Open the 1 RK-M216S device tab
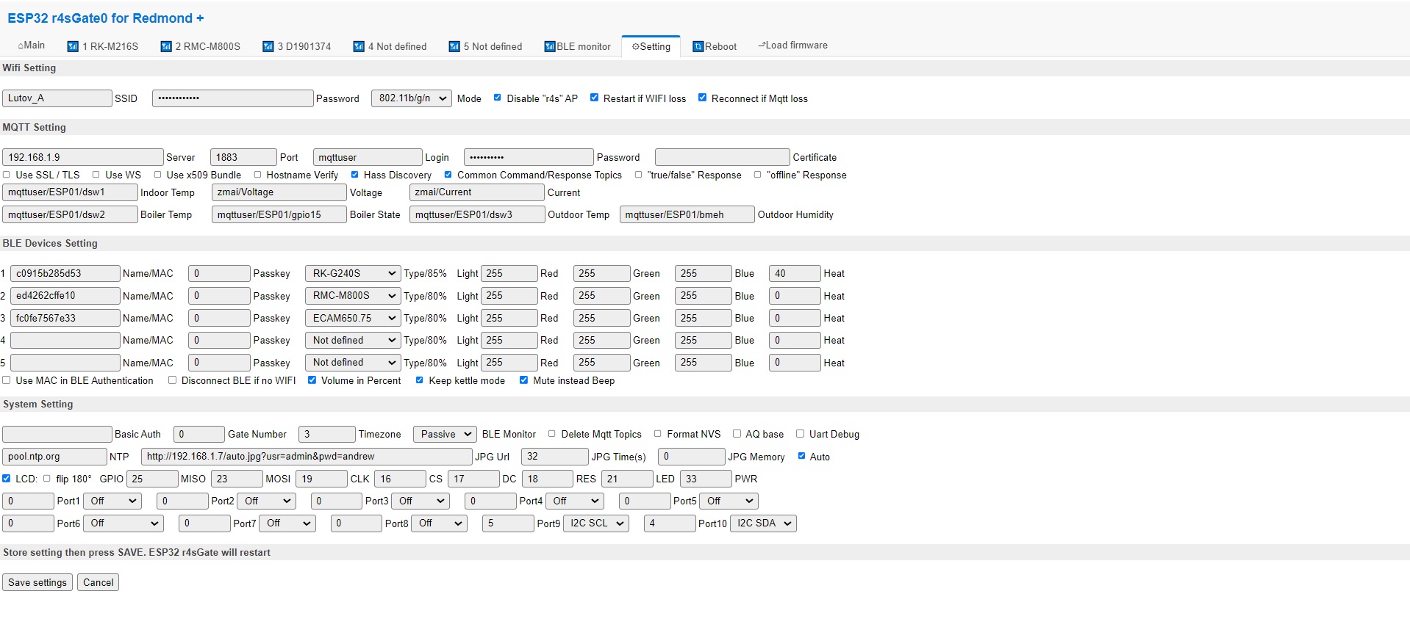Screen dimensions: 1410x638 [103, 46]
